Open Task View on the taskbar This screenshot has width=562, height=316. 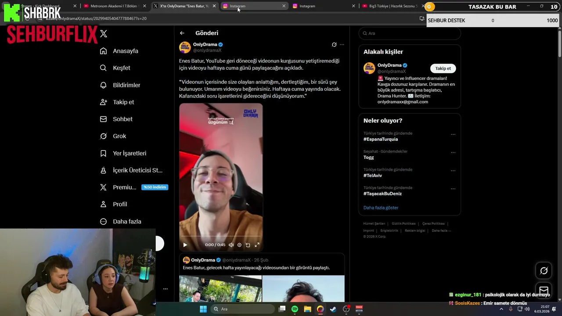click(282, 309)
